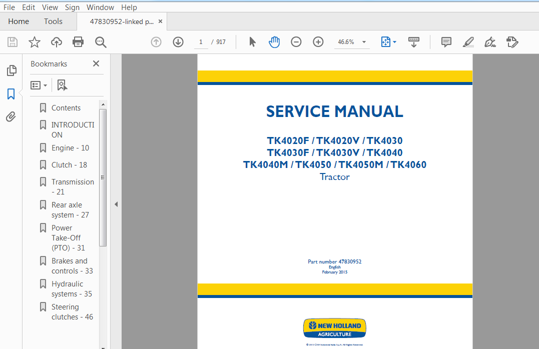The height and width of the screenshot is (349, 539).
Task: Jump to Contents bookmark
Action: coord(66,108)
